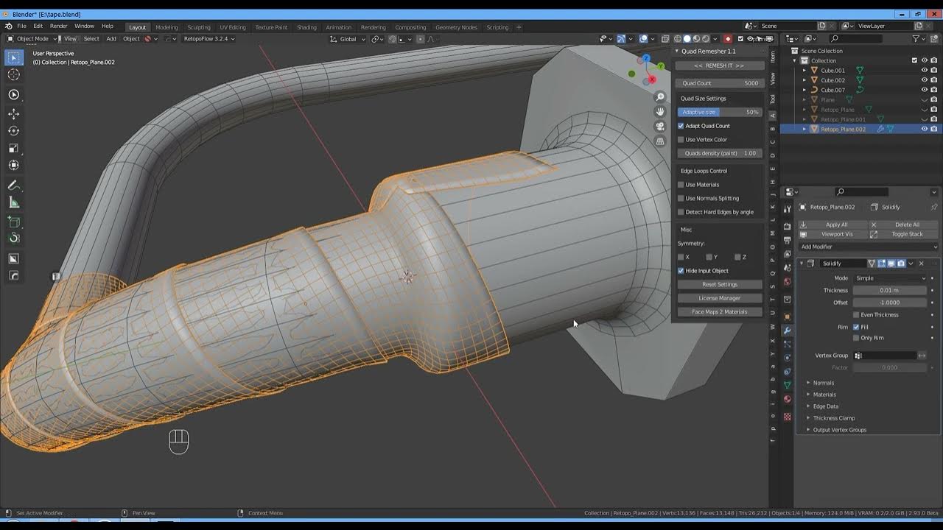Image resolution: width=943 pixels, height=530 pixels.
Task: Open the File menu
Action: pyautogui.click(x=22, y=26)
